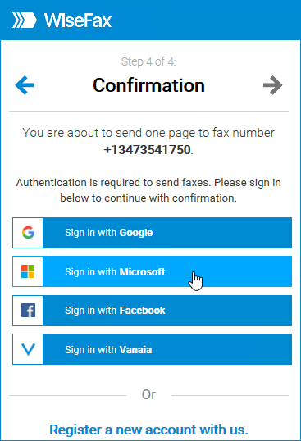Click the 'You are about to send' text
The image size is (301, 441).
click(x=148, y=133)
